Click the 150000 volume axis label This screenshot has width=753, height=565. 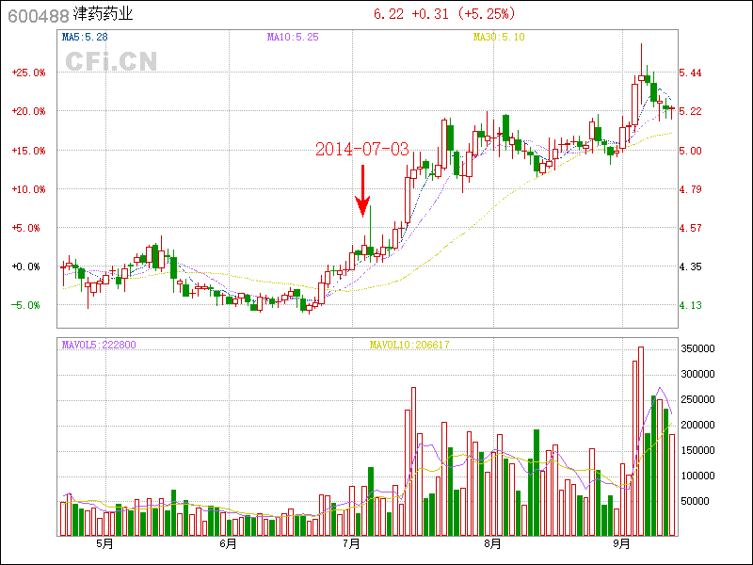coord(697,451)
